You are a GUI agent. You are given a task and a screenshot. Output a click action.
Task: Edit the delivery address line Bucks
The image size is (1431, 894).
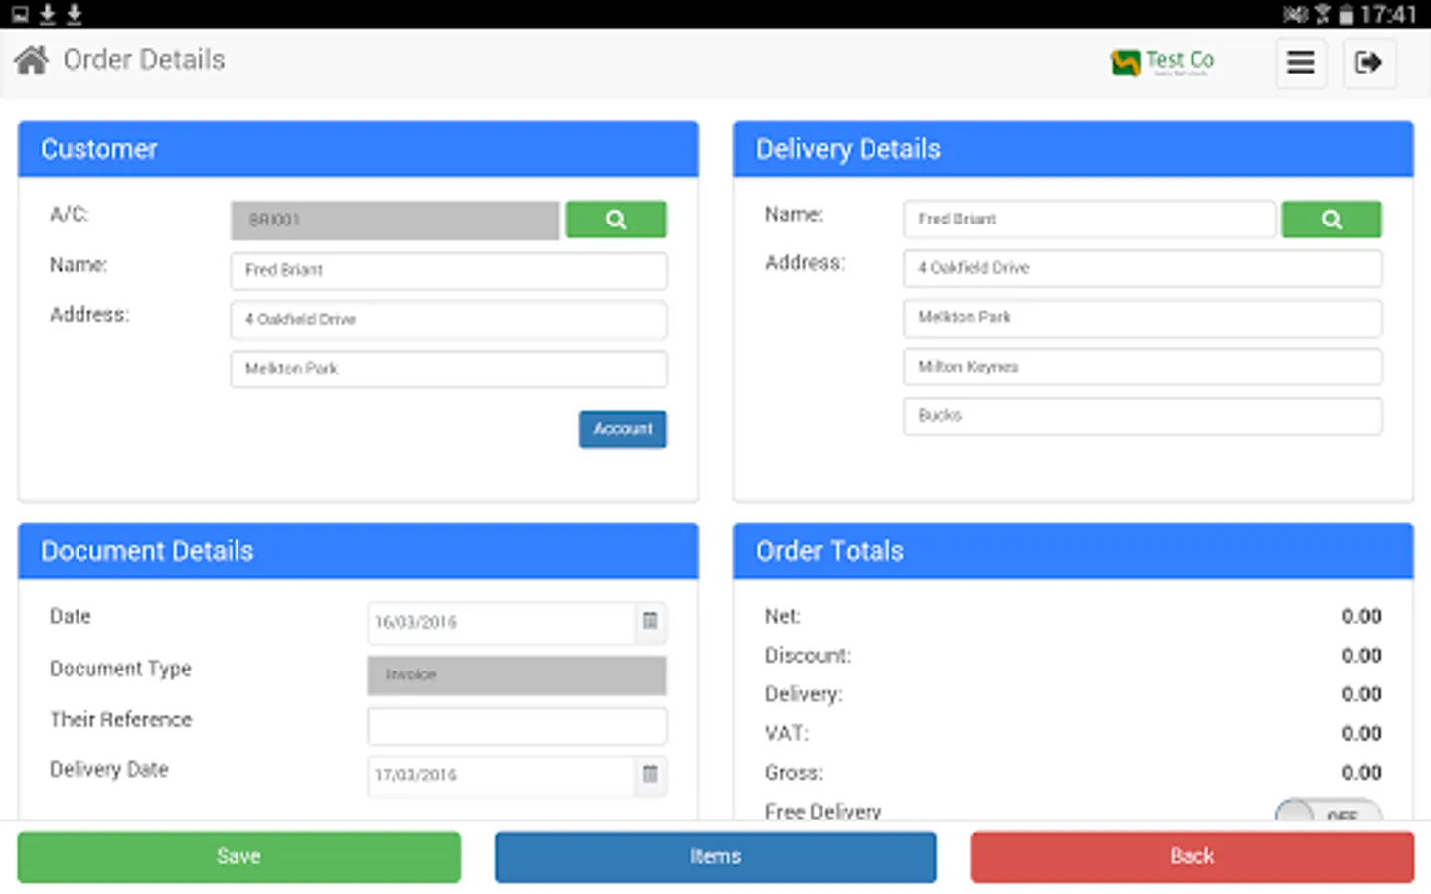point(1142,415)
